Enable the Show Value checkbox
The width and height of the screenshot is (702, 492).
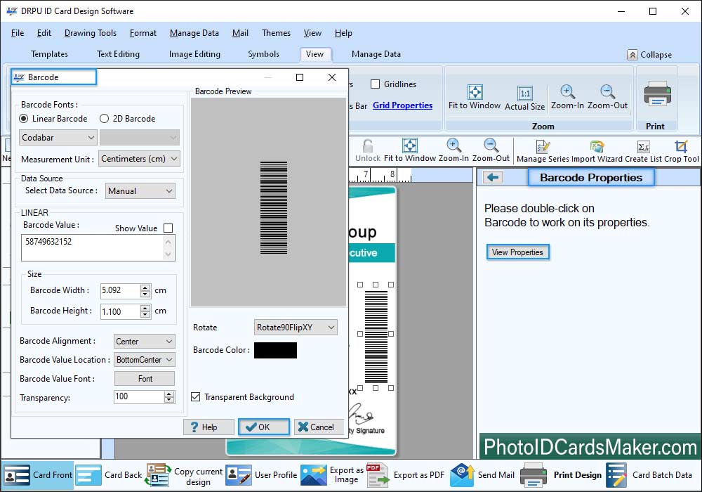[168, 228]
